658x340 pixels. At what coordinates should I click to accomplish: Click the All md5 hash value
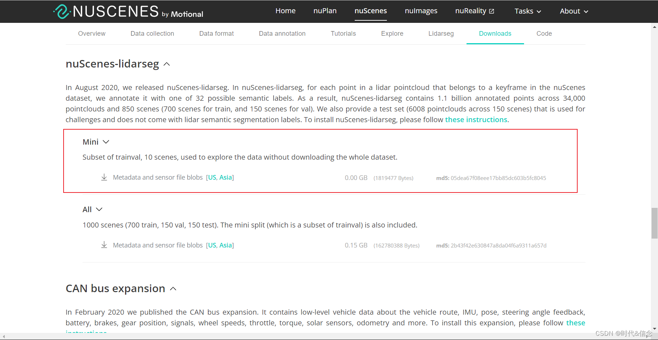(499, 245)
